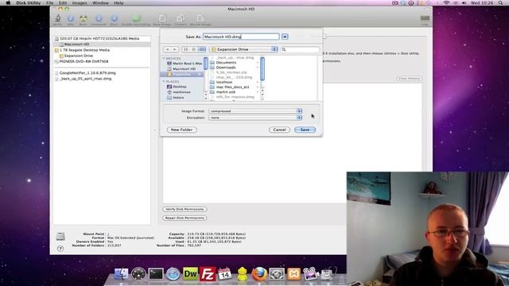Click the Save button
This screenshot has height=286, width=509.
pos(305,129)
